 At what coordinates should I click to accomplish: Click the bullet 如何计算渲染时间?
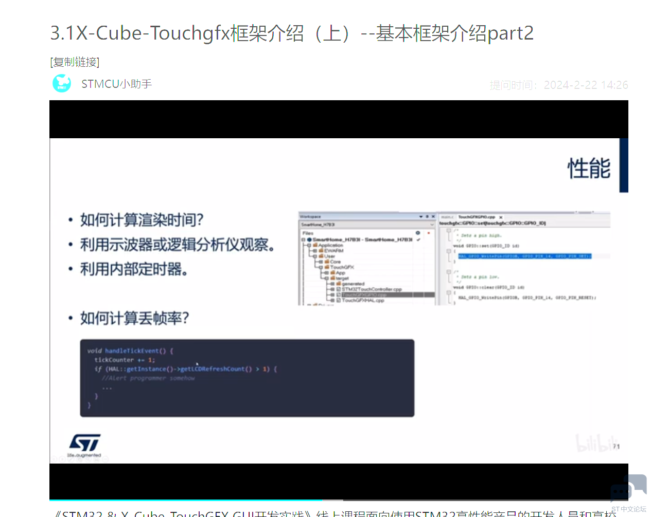[142, 220]
